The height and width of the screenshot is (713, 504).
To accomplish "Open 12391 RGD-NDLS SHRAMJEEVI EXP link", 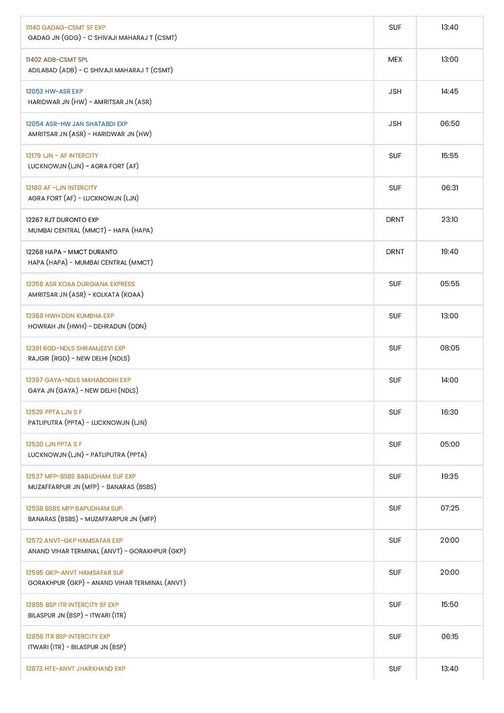I will click(75, 348).
